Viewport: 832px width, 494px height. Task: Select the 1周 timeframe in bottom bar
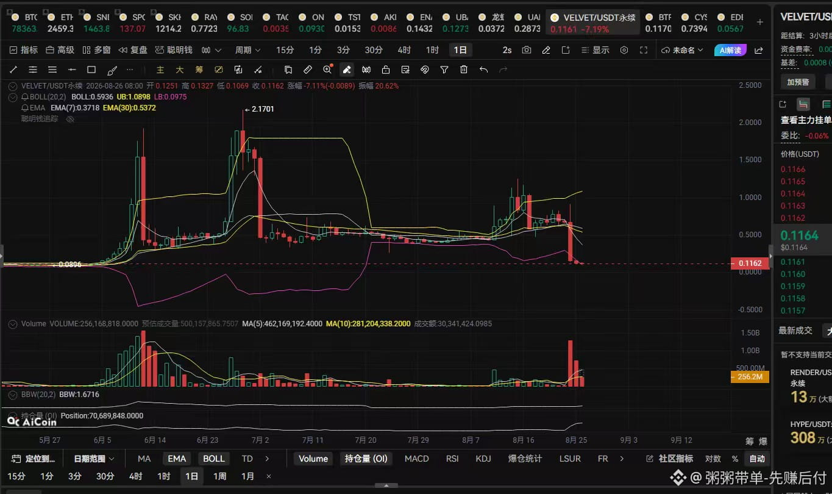click(219, 476)
